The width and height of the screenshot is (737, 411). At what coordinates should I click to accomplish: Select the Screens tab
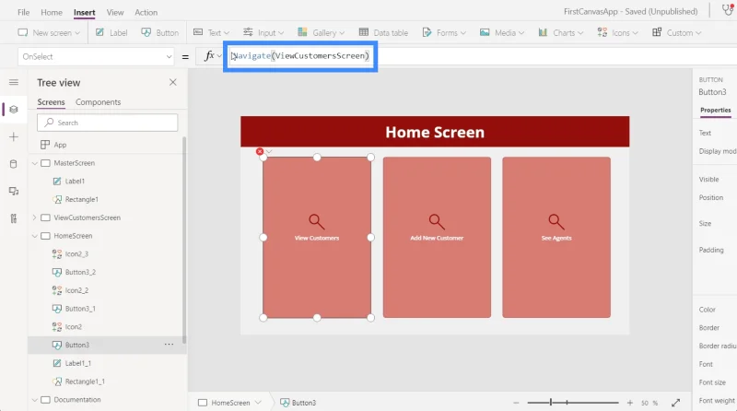click(x=51, y=102)
